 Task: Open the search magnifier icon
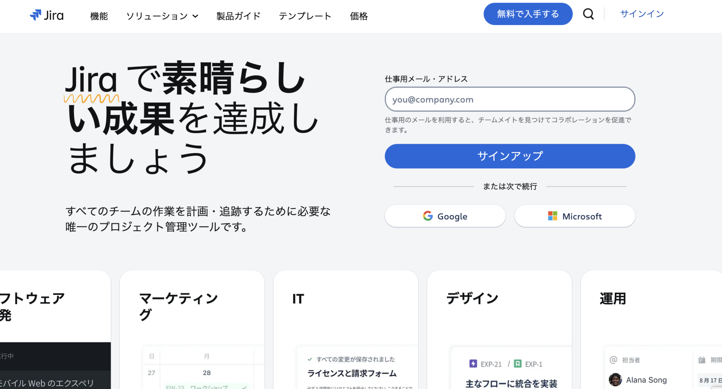[589, 14]
